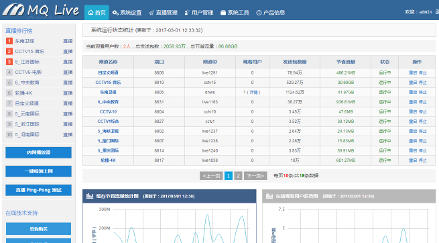This screenshot has height=243, width=439.
Task: Open the 系统设置 menu
Action: coord(127,13)
